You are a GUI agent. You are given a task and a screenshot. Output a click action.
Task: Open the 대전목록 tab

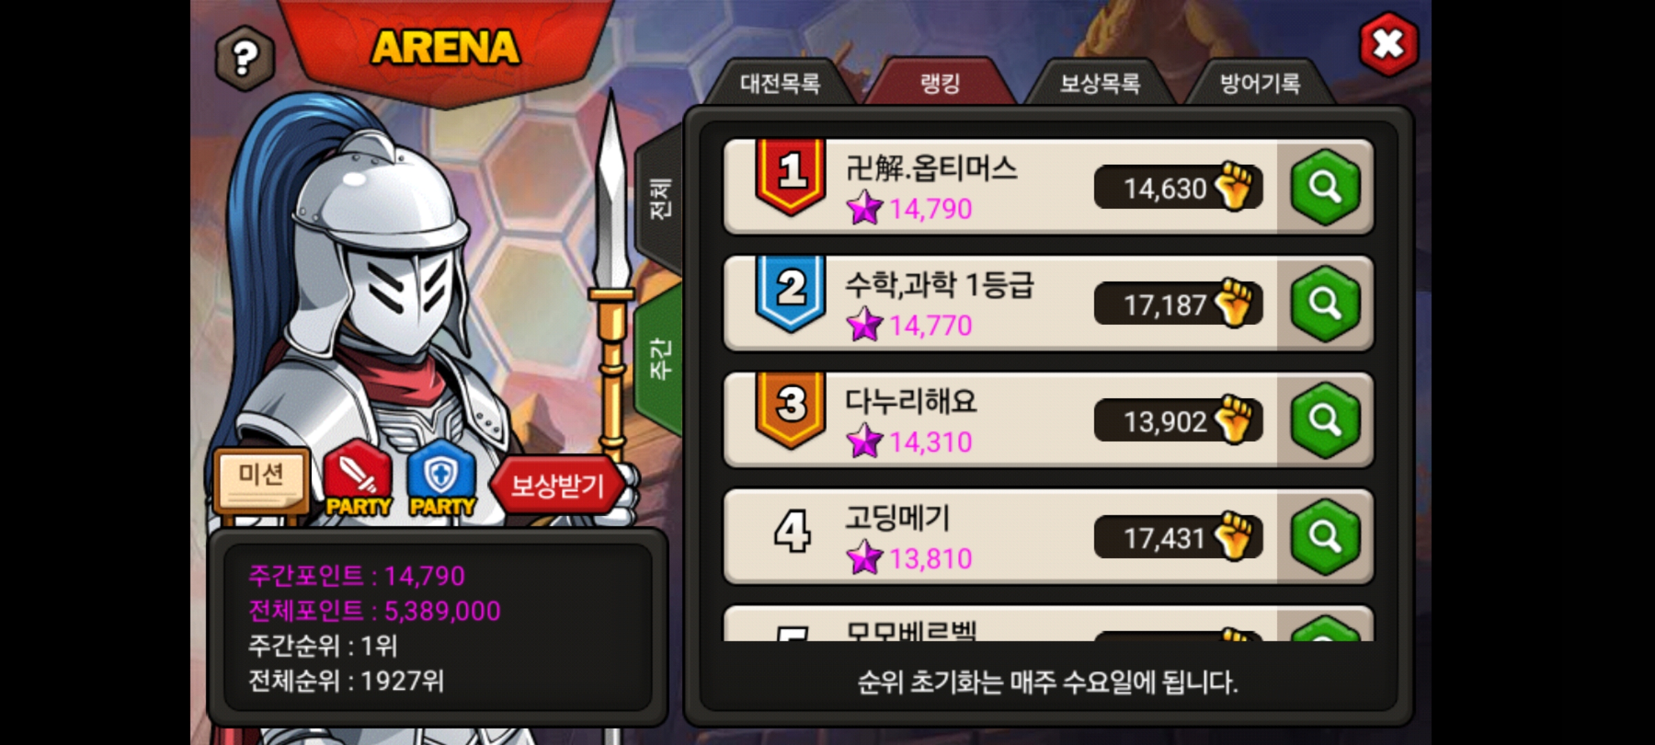(x=780, y=83)
